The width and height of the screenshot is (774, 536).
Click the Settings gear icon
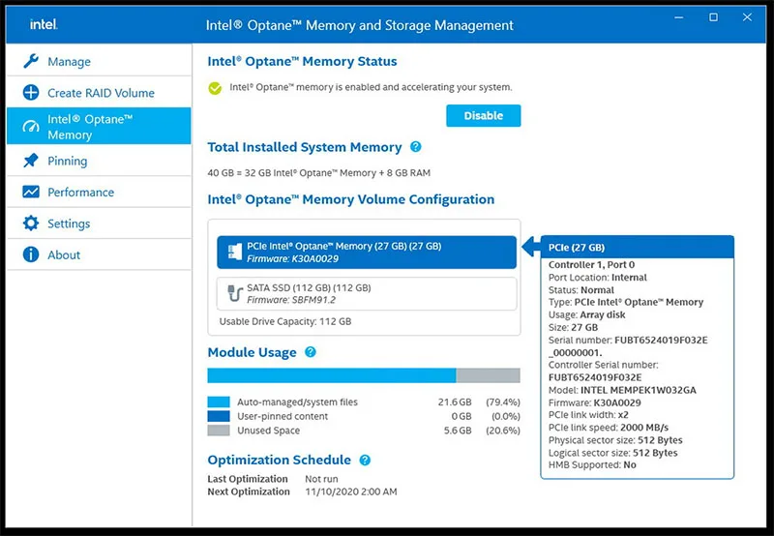click(31, 223)
